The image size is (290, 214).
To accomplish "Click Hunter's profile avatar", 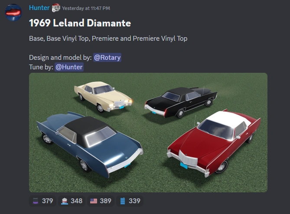I will point(13,13).
